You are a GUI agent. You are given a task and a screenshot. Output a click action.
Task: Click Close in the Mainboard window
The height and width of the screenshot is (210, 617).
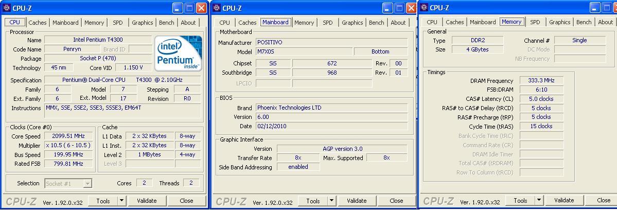click(396, 201)
